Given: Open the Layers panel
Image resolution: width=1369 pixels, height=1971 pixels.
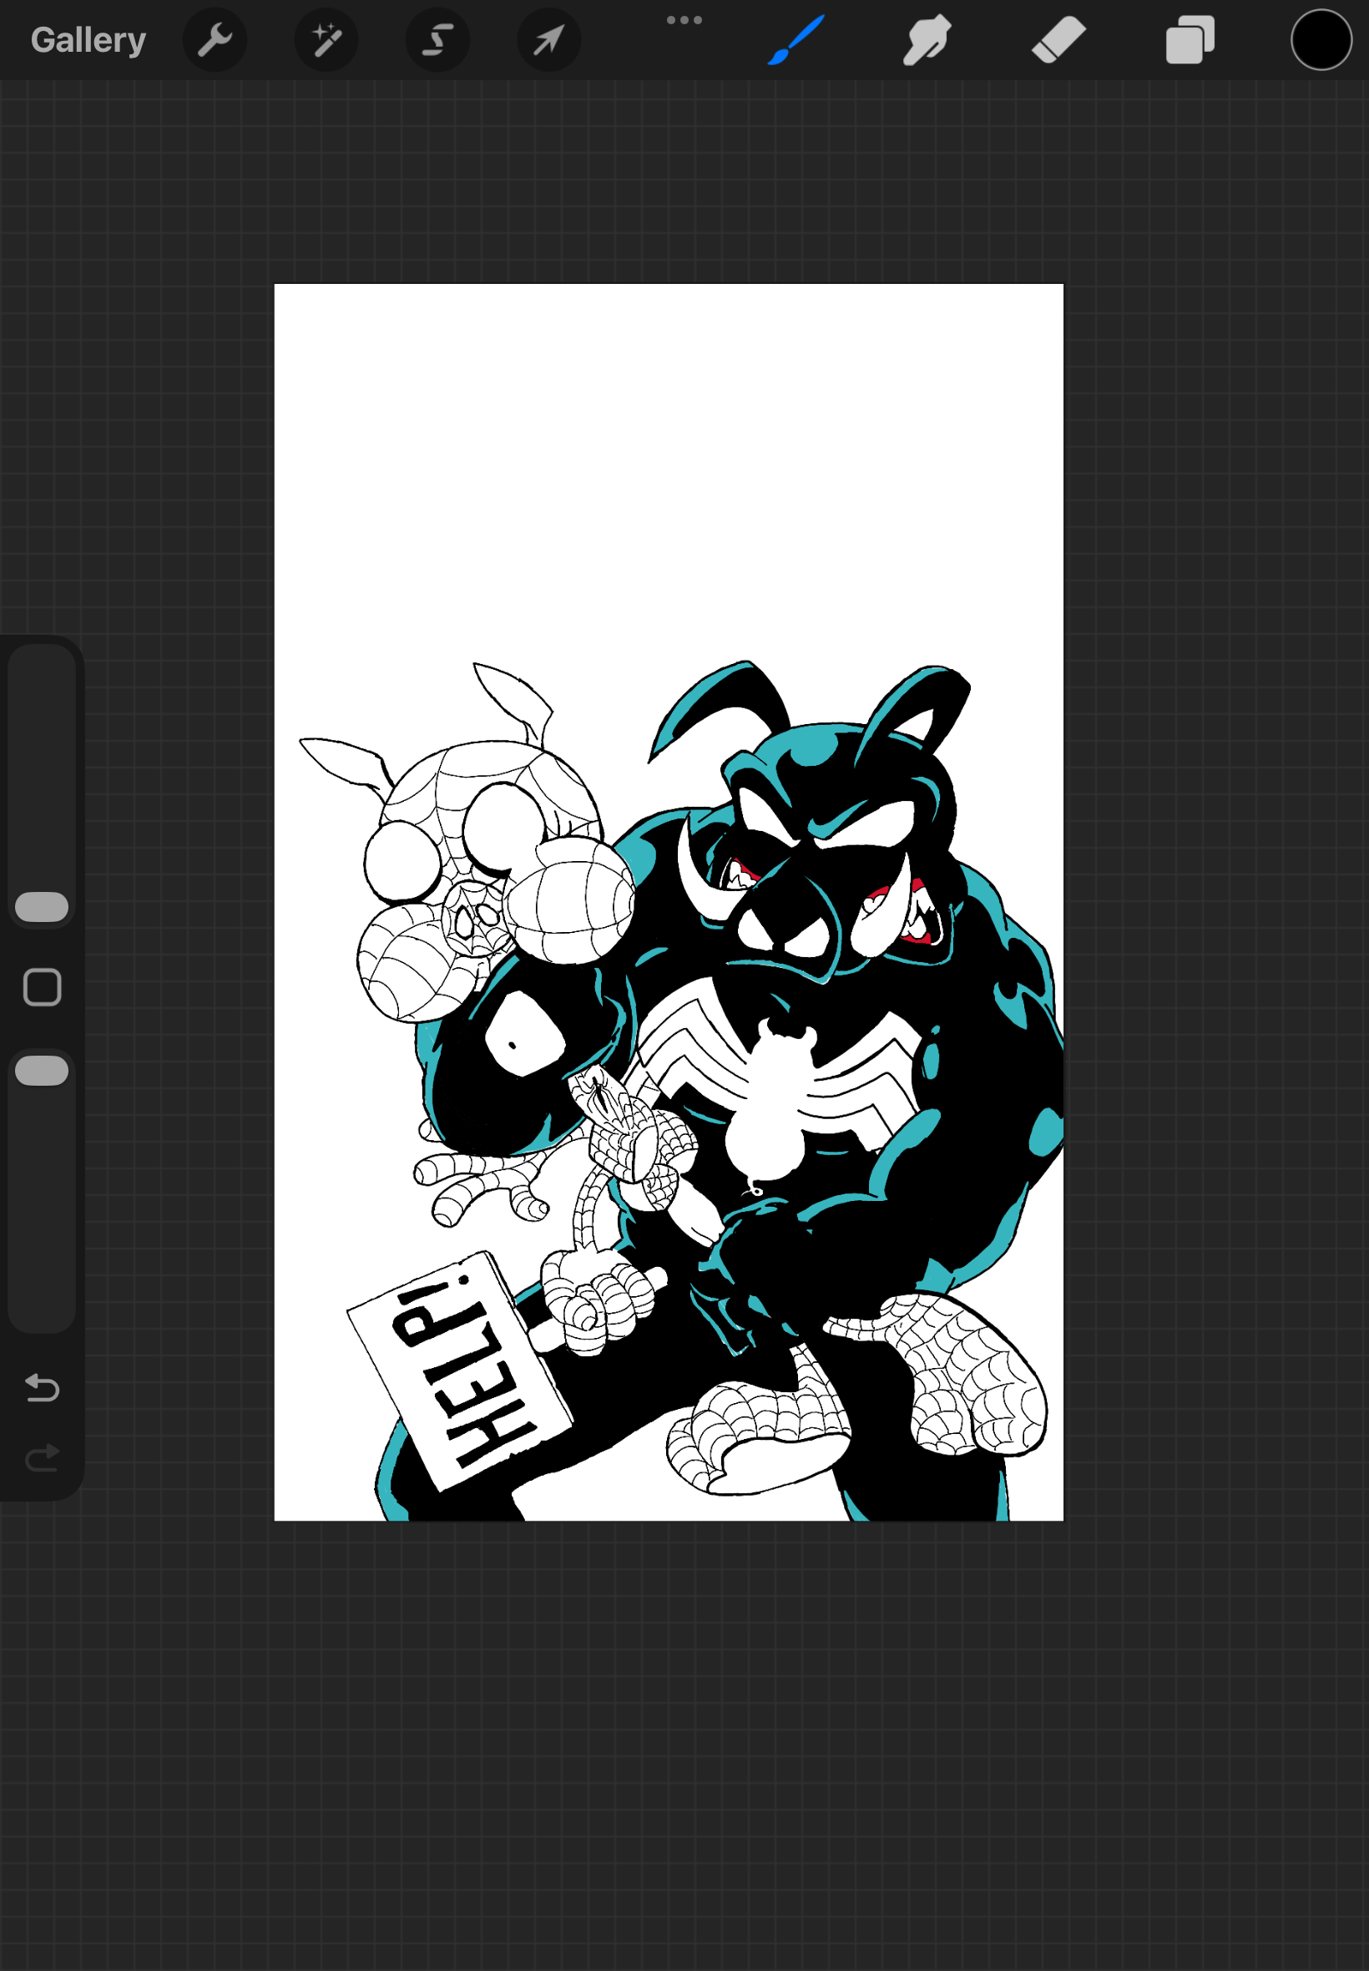Looking at the screenshot, I should click(1190, 40).
